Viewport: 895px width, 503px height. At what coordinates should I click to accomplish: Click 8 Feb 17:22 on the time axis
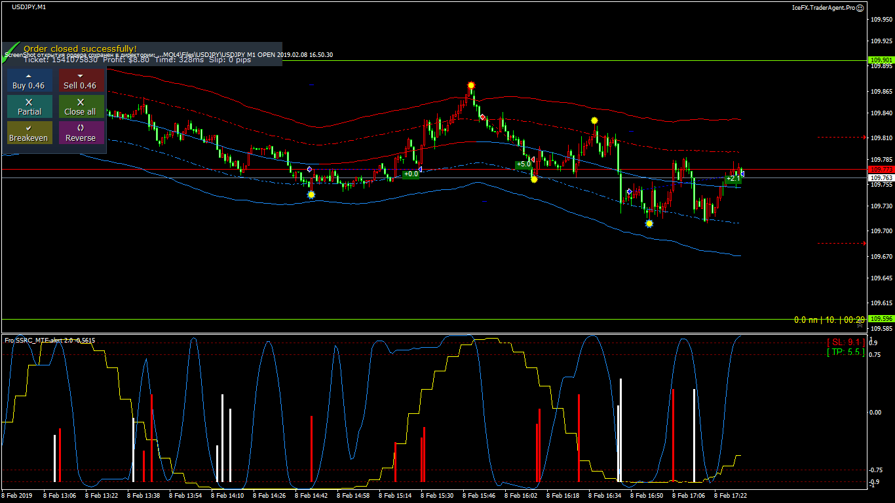coord(731,496)
